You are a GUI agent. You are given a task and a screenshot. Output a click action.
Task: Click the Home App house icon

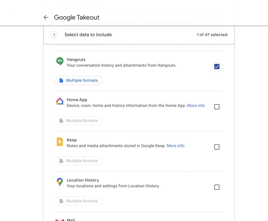pyautogui.click(x=60, y=101)
